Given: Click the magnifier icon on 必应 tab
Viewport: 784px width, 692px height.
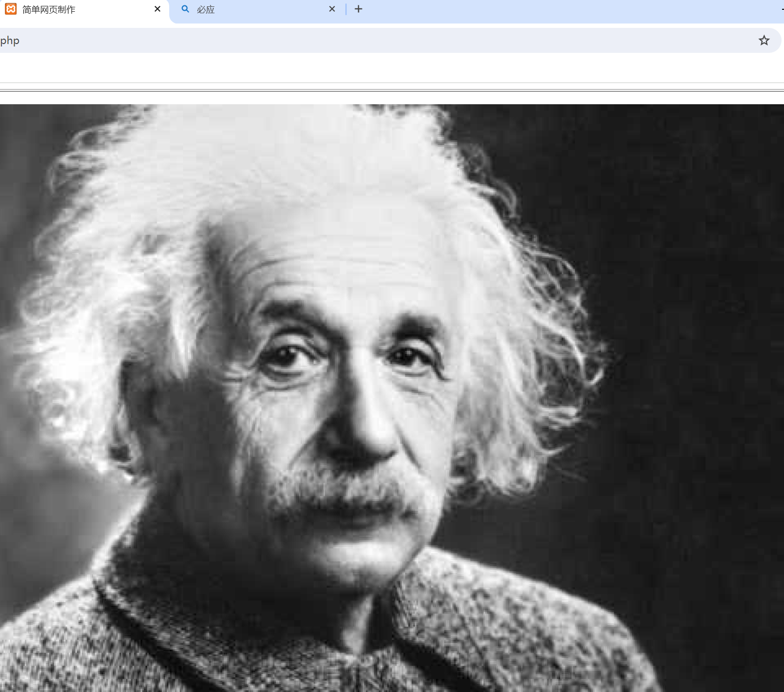Looking at the screenshot, I should coord(185,9).
